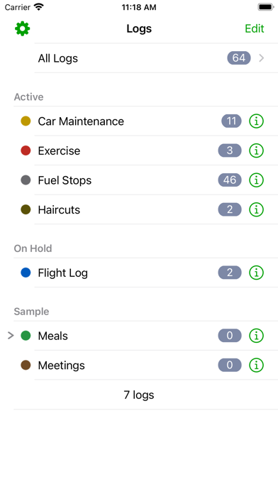This screenshot has width=278, height=494.
Task: View Haircuts log info icon
Action: pyautogui.click(x=256, y=209)
